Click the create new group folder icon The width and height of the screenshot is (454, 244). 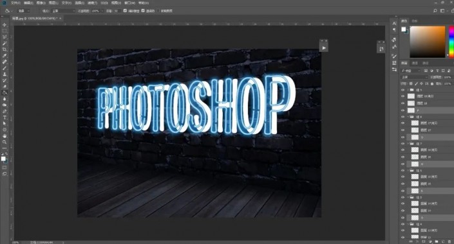pyautogui.click(x=437, y=241)
